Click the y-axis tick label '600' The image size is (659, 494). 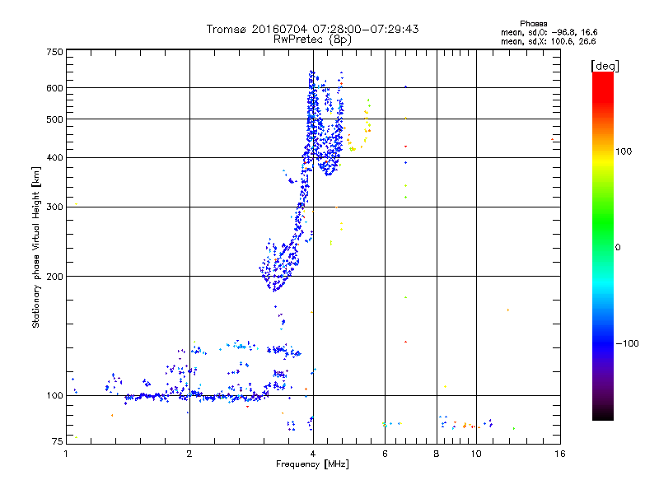(54, 88)
